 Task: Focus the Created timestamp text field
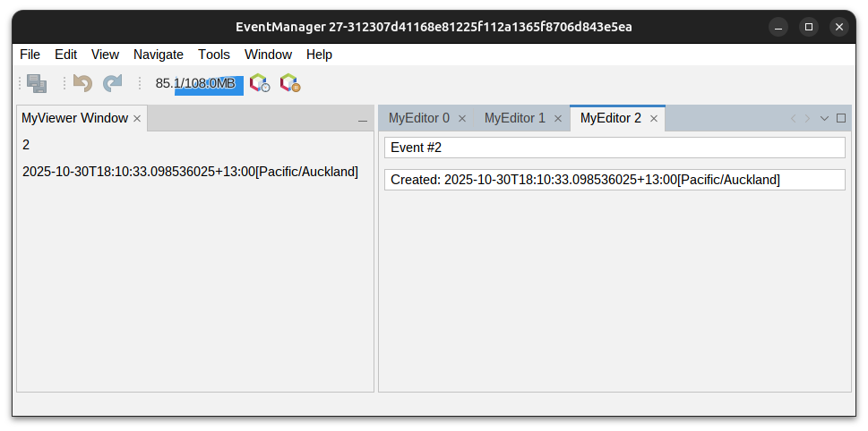pos(614,180)
